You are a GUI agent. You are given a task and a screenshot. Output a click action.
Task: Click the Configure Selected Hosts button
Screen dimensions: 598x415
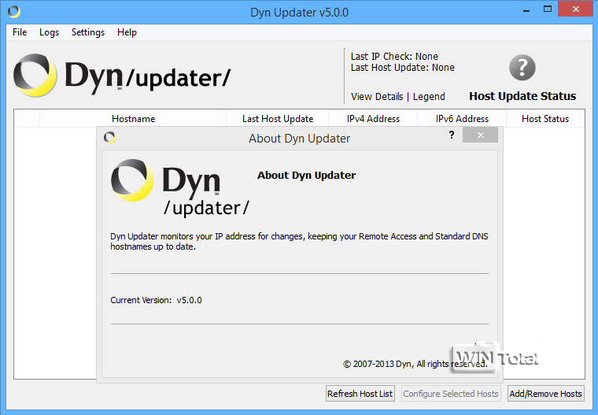click(x=450, y=394)
